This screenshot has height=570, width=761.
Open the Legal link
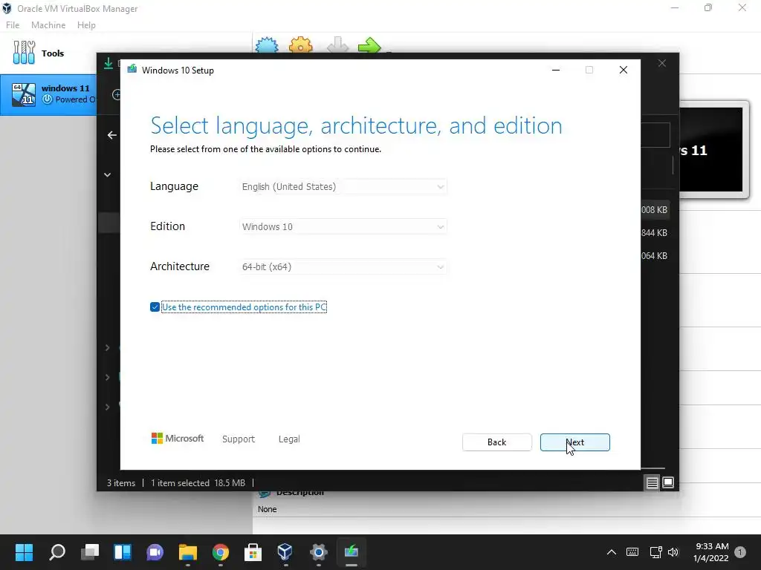click(289, 439)
